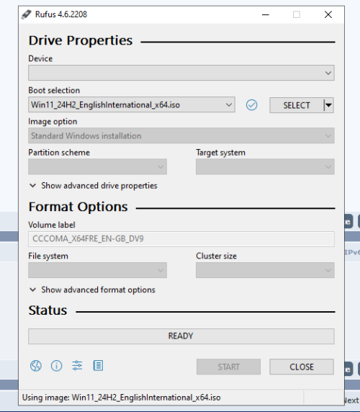Image resolution: width=360 pixels, height=412 pixels.
Task: Click the Volume label text field
Action: pos(181,239)
